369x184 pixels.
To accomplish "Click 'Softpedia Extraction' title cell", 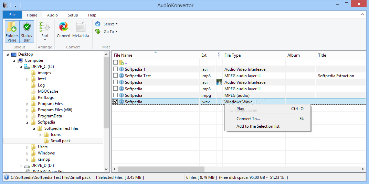I will [x=336, y=76].
